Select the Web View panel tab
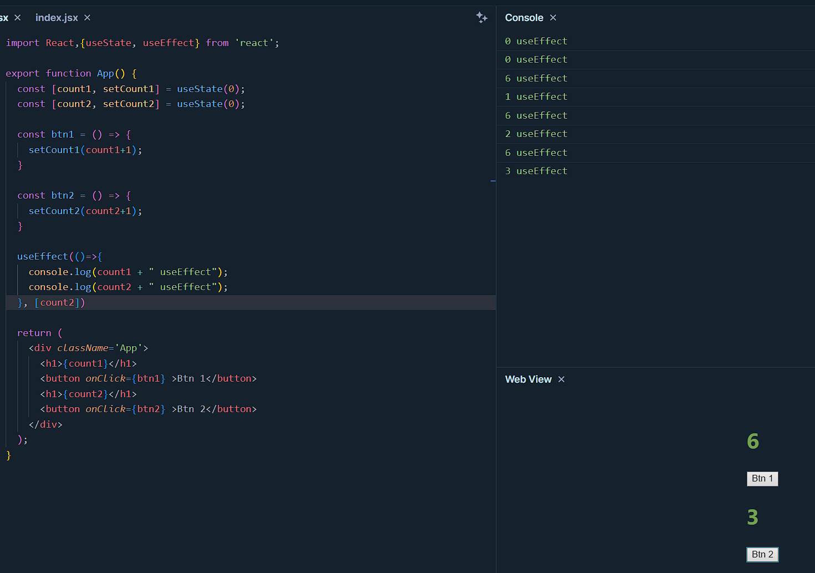This screenshot has width=815, height=573. 528,379
